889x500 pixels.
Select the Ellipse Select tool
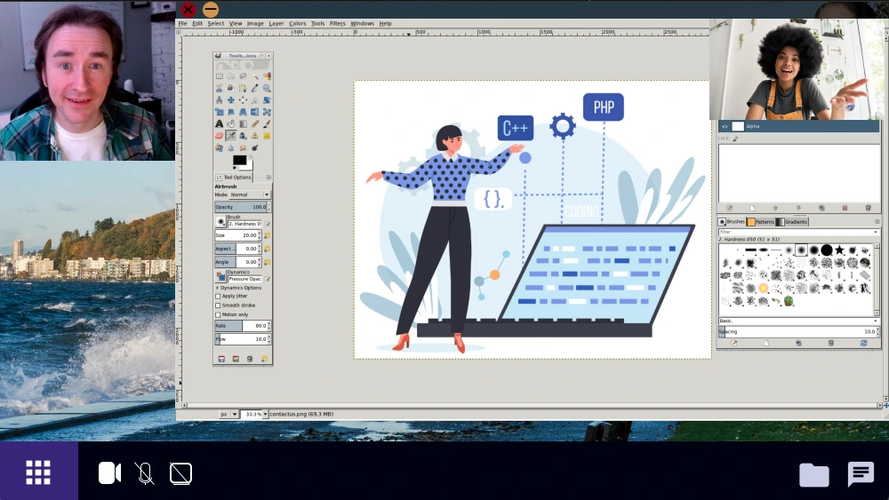tap(231, 76)
